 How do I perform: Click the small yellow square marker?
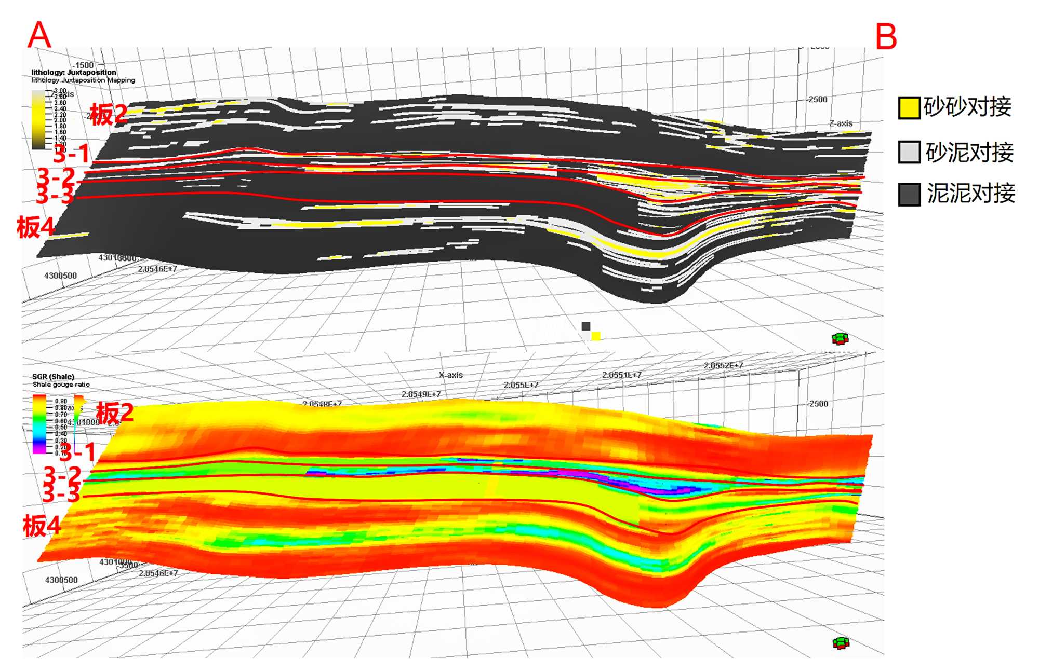596,336
